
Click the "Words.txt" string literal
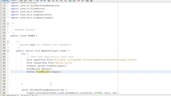coord(62,63)
